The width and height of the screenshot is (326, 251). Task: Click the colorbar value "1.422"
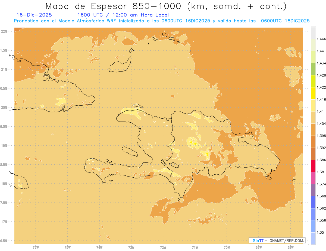321,87
